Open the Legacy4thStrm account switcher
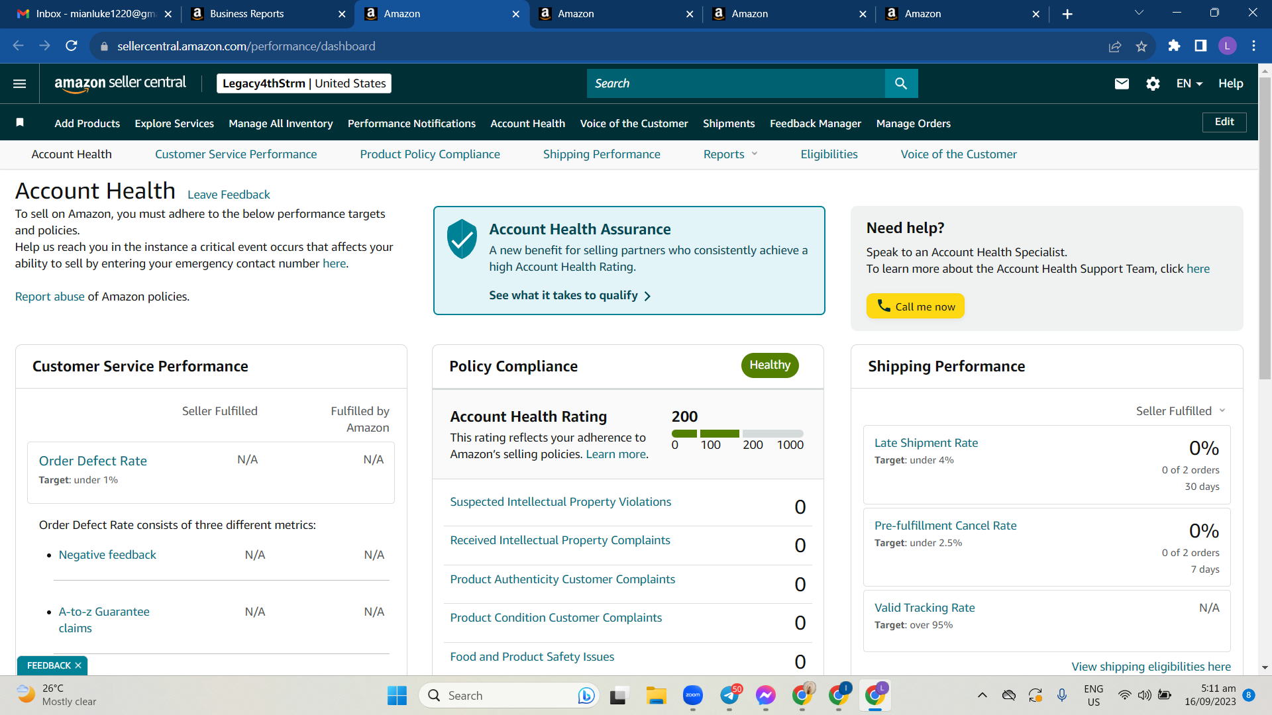This screenshot has height=715, width=1272. click(304, 83)
